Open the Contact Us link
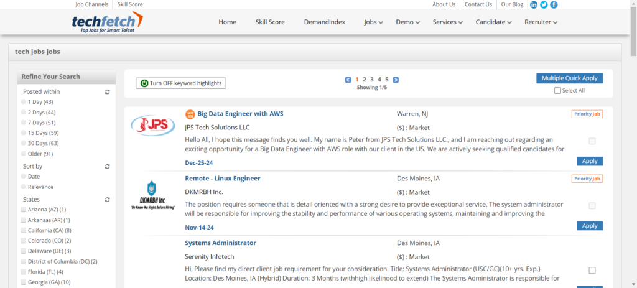Viewport: 637px width, 288px height. point(478,4)
